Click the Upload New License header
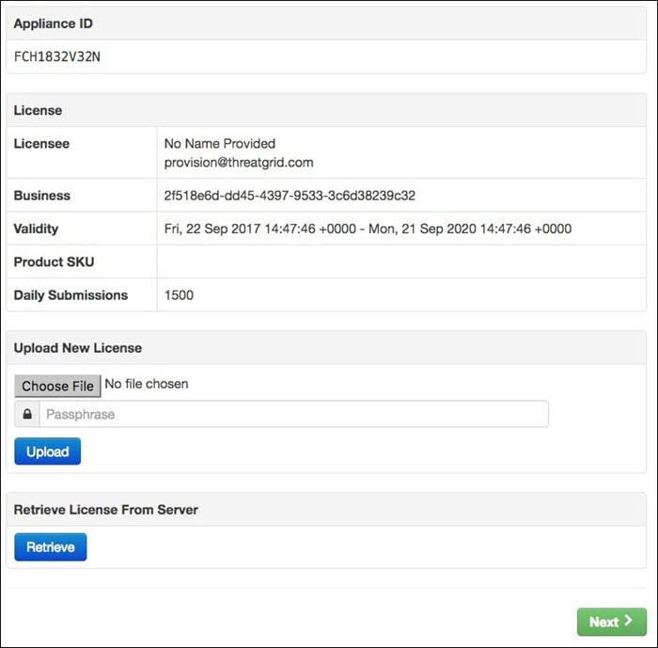The width and height of the screenshot is (658, 648). (x=78, y=347)
